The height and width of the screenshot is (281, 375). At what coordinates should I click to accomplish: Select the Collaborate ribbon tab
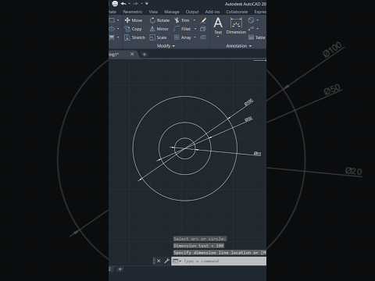click(x=237, y=12)
